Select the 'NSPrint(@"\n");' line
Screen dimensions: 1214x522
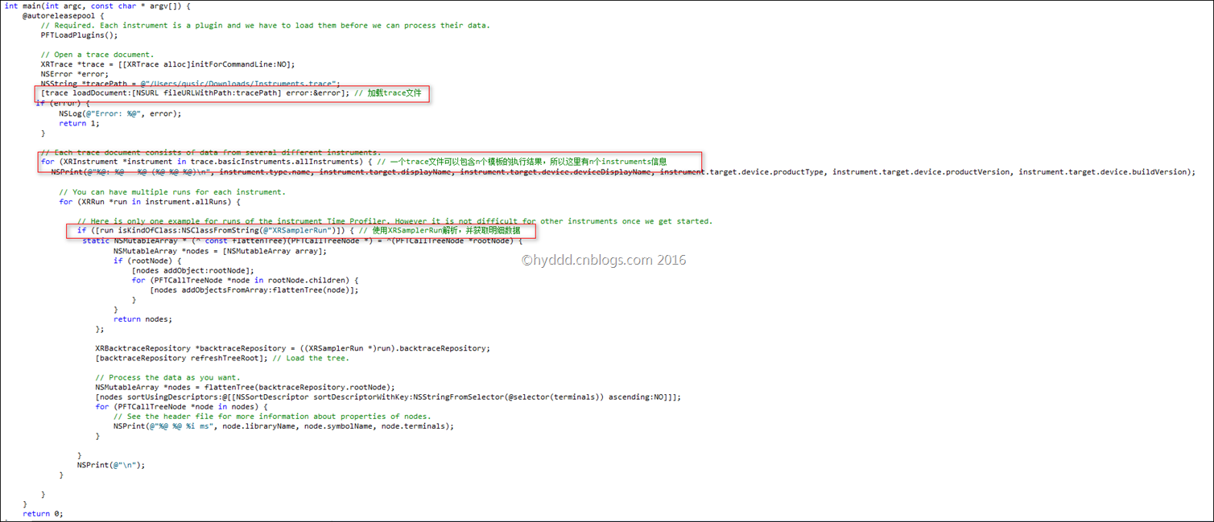111,464
